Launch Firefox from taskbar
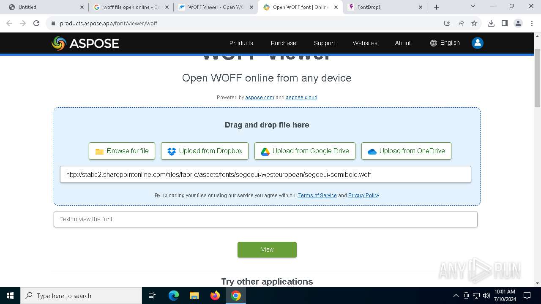Screen dimensions: 541x304 click(x=215, y=296)
